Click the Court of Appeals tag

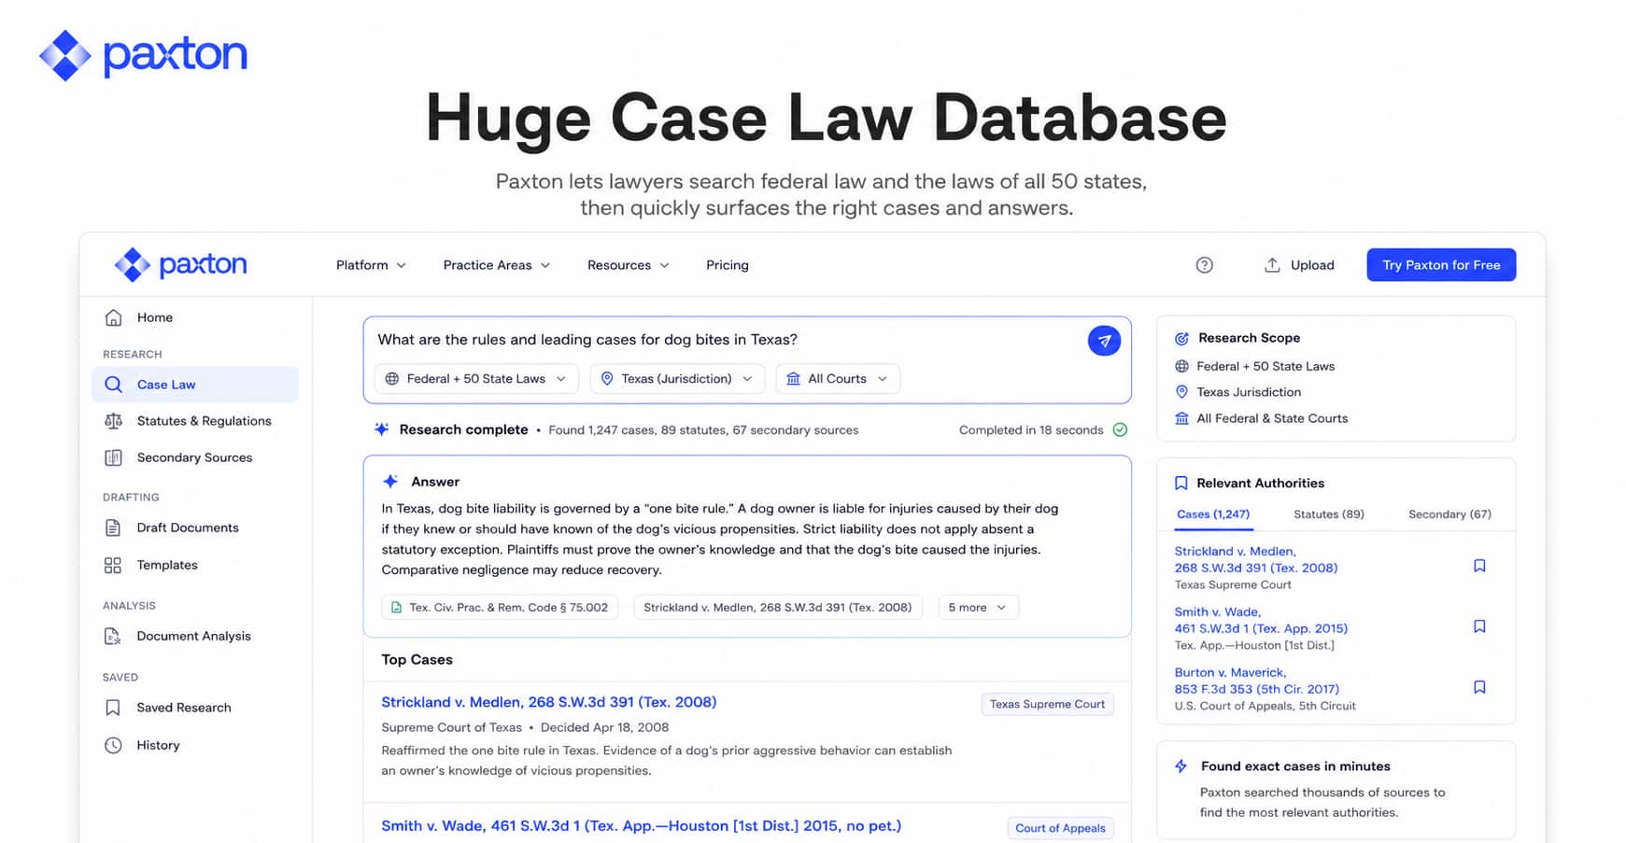[x=1060, y=828]
